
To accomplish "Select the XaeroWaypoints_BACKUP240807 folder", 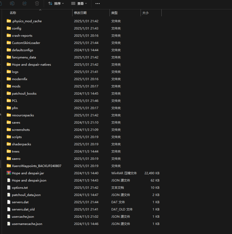I will [36, 166].
